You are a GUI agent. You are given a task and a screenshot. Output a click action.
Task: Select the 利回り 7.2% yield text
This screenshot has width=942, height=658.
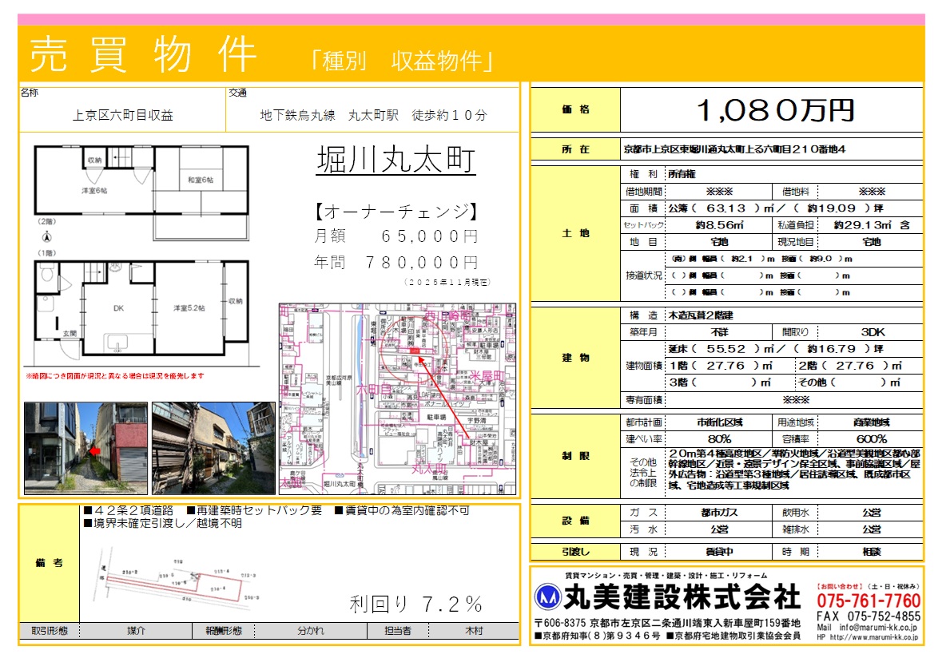[415, 603]
